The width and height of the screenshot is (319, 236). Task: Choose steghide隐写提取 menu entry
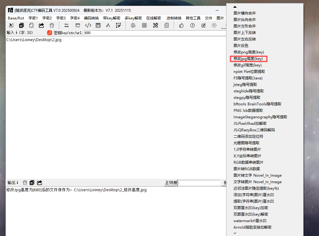[x=249, y=91]
